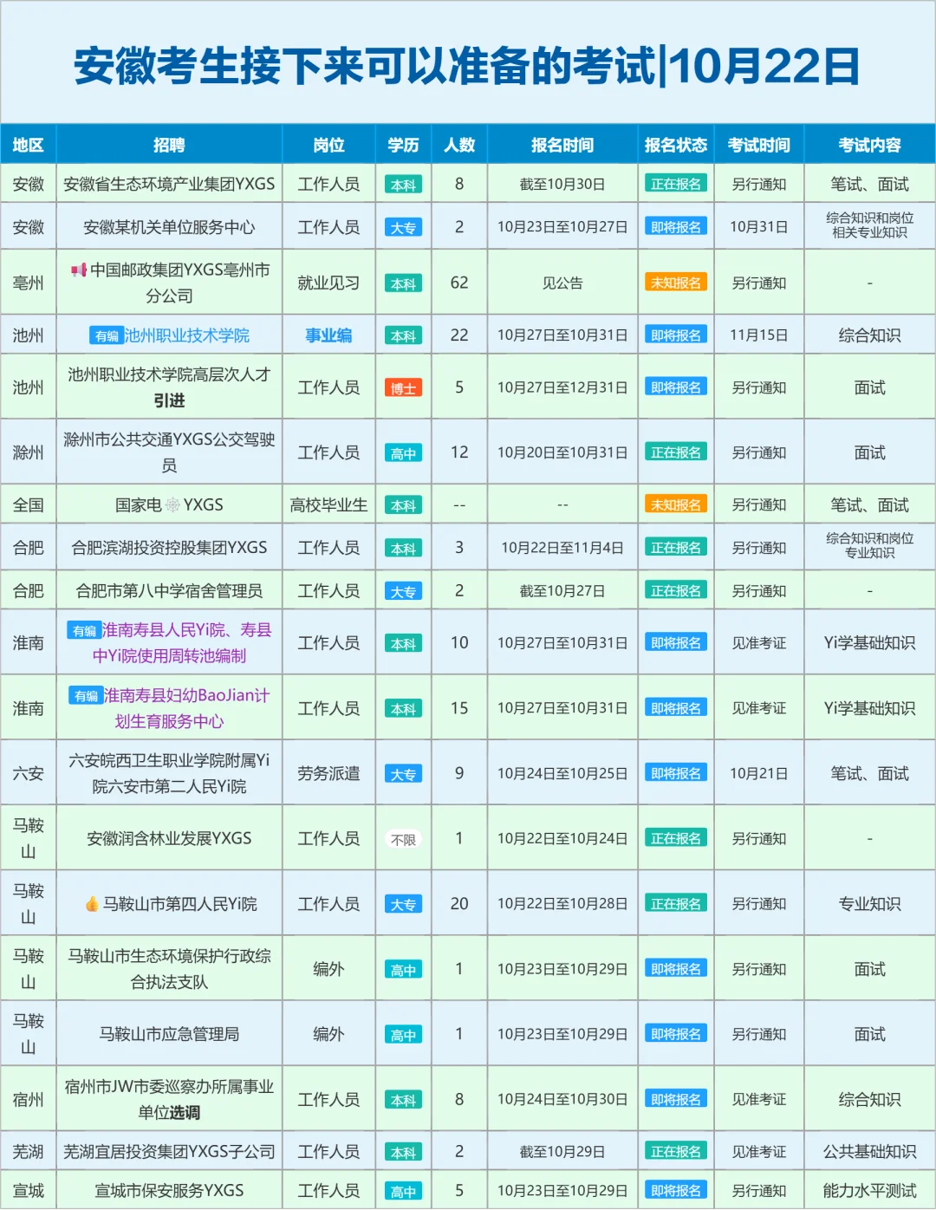
Task: Open the 地区 column header dropdown
Action: point(29,145)
